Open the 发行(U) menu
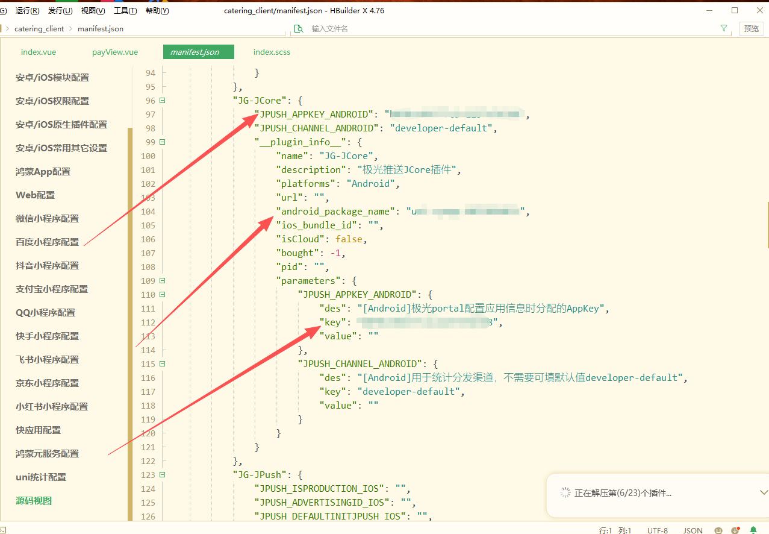The image size is (769, 534). pos(60,11)
